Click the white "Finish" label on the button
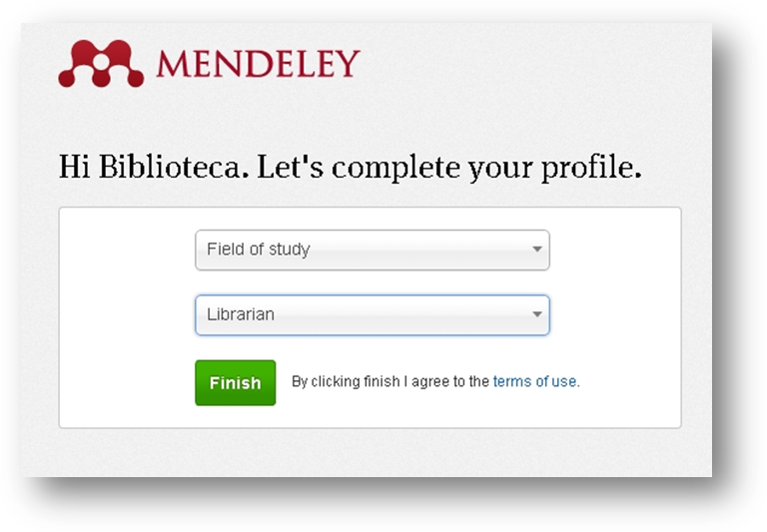The height and width of the screenshot is (532, 767). 236,383
